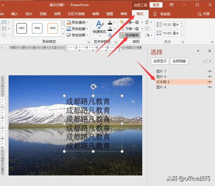Select 图片 6 in the selection list
The width and height of the screenshot is (215, 186).
[x=161, y=77]
